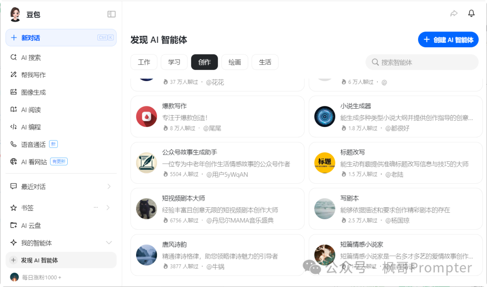Image resolution: width=487 pixels, height=287 pixels.
Task: Expand the 书签 chevron arrow
Action: pos(108,208)
